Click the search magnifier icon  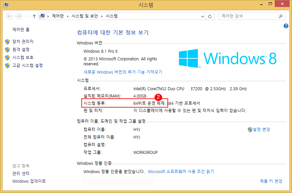[x=280, y=16]
